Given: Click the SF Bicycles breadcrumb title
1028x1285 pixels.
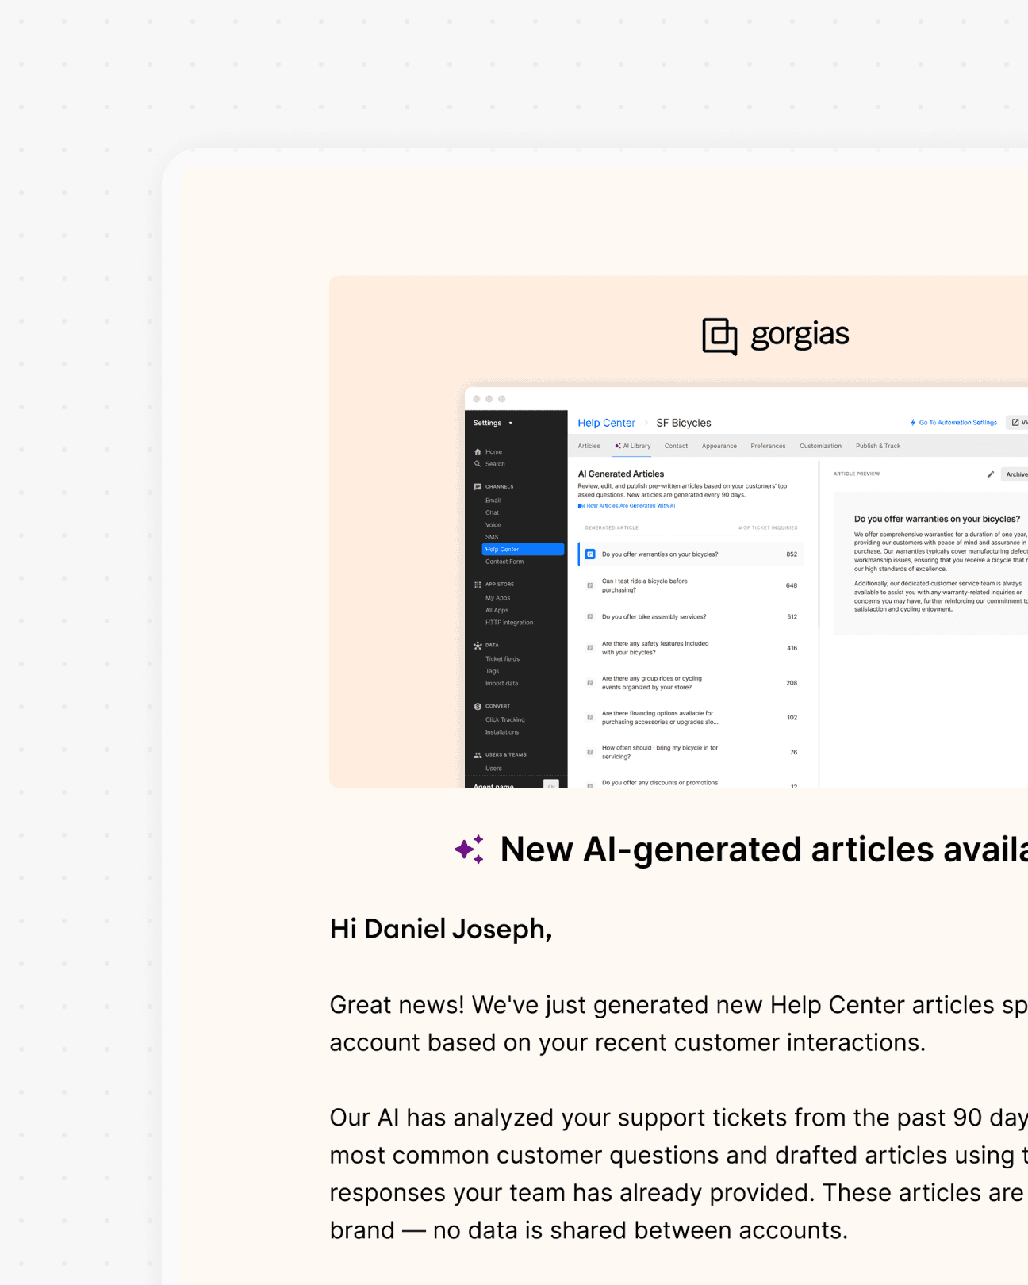Looking at the screenshot, I should tap(684, 423).
